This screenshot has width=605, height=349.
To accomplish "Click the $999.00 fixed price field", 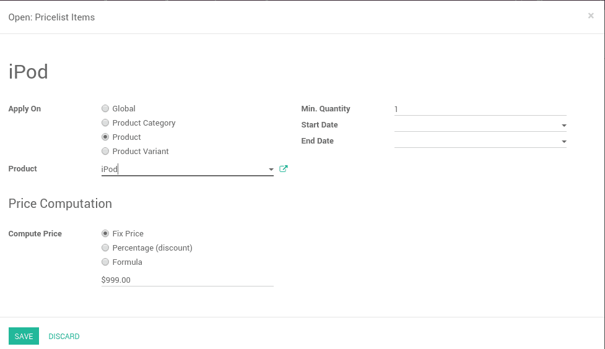I will point(187,280).
